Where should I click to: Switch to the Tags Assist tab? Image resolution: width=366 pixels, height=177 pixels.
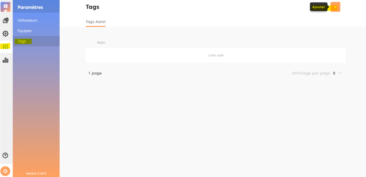95,22
